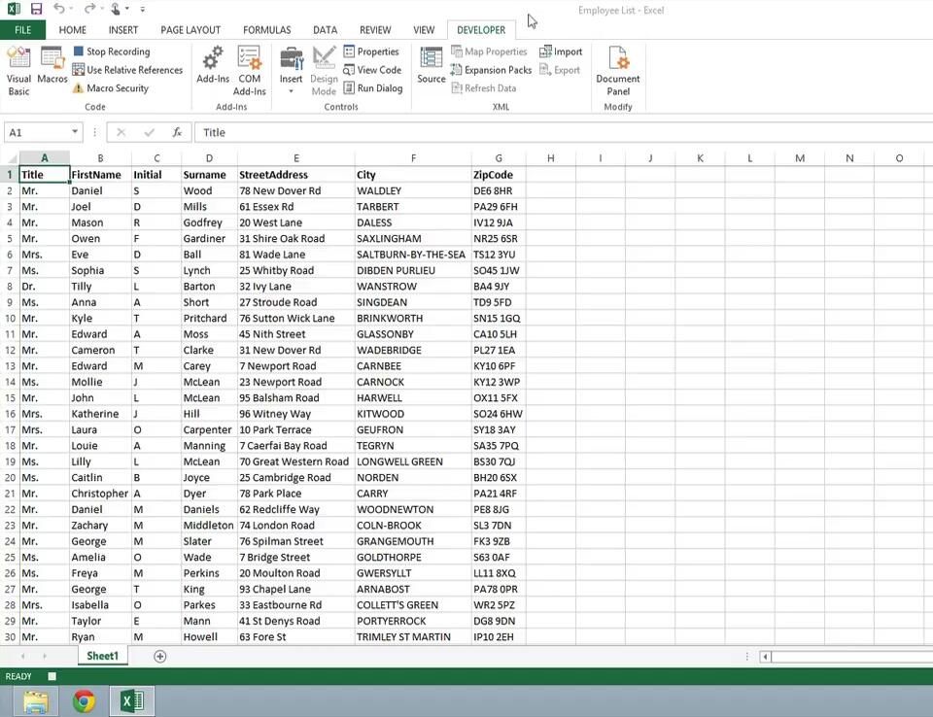The image size is (933, 717).
Task: Select the StreetAddress header cell
Action: coord(296,175)
